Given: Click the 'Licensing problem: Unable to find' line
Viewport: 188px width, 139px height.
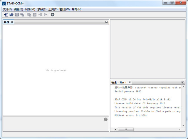Looking at the screenshot, I should [x=148, y=111].
